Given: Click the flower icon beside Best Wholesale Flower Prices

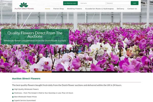Looking at the screenshot, I should (13, 97).
